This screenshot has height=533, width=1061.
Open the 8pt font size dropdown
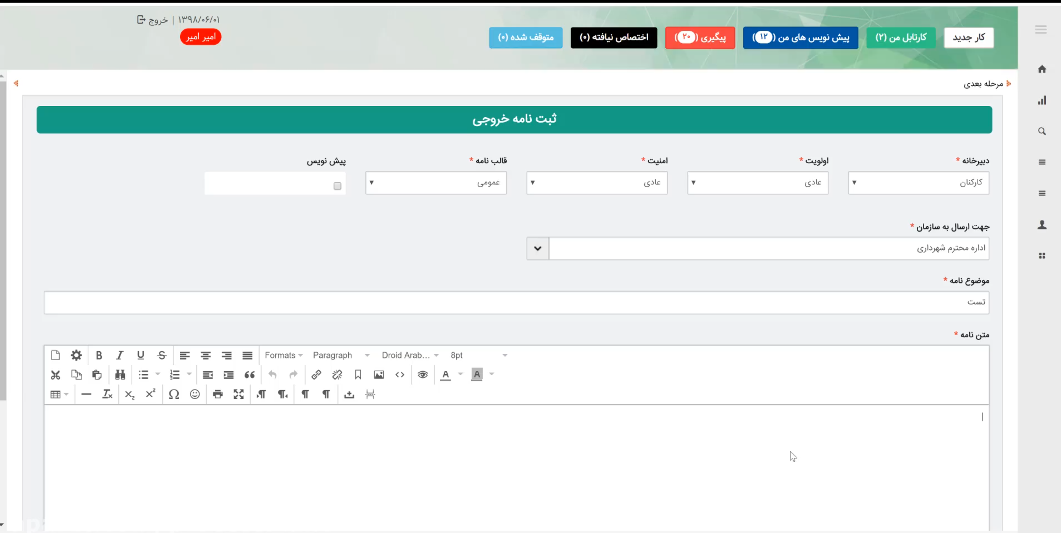pos(479,355)
